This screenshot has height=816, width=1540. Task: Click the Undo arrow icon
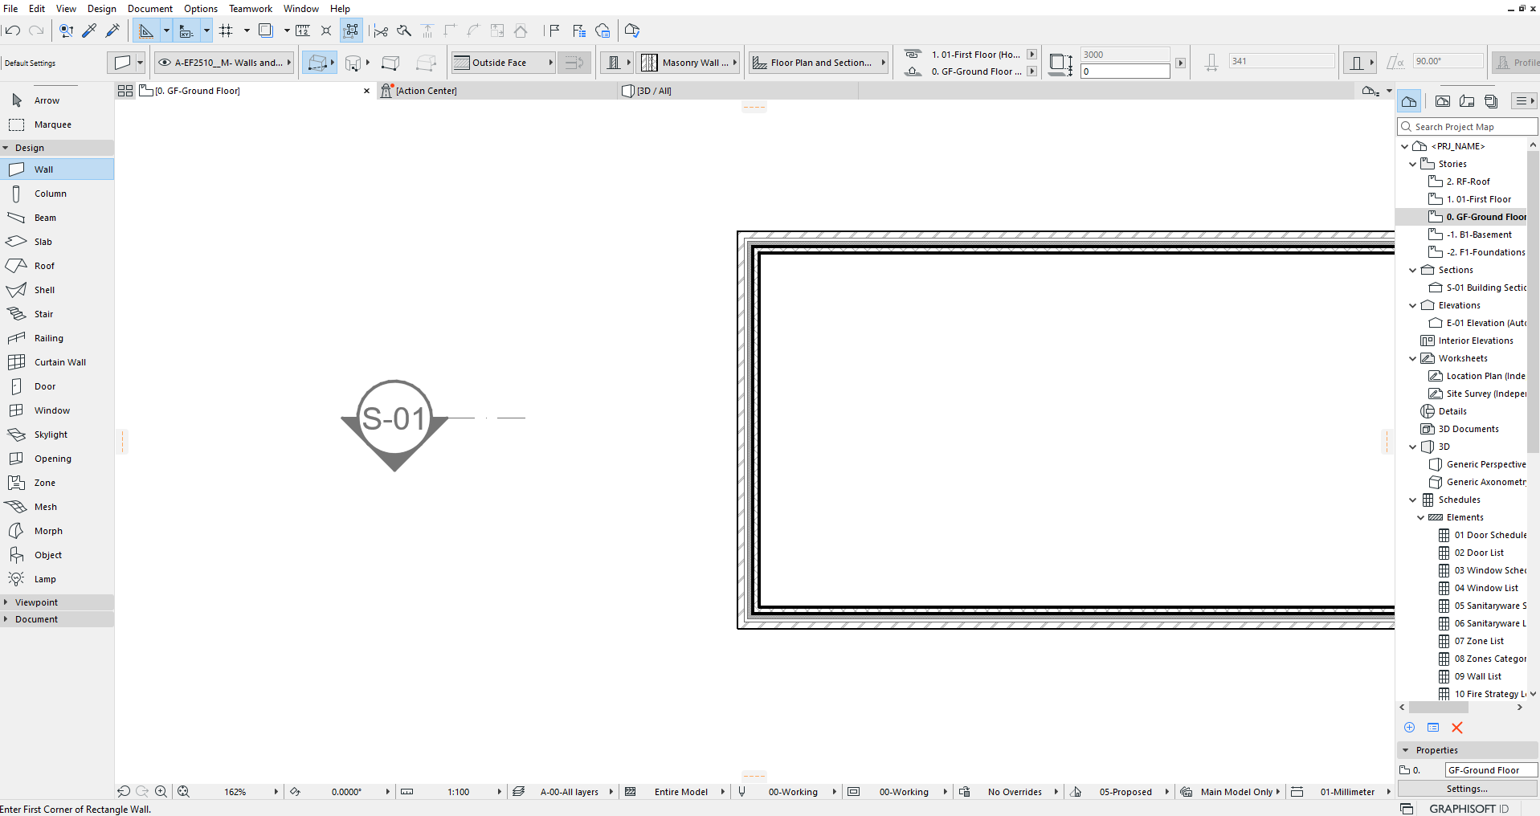click(x=12, y=31)
